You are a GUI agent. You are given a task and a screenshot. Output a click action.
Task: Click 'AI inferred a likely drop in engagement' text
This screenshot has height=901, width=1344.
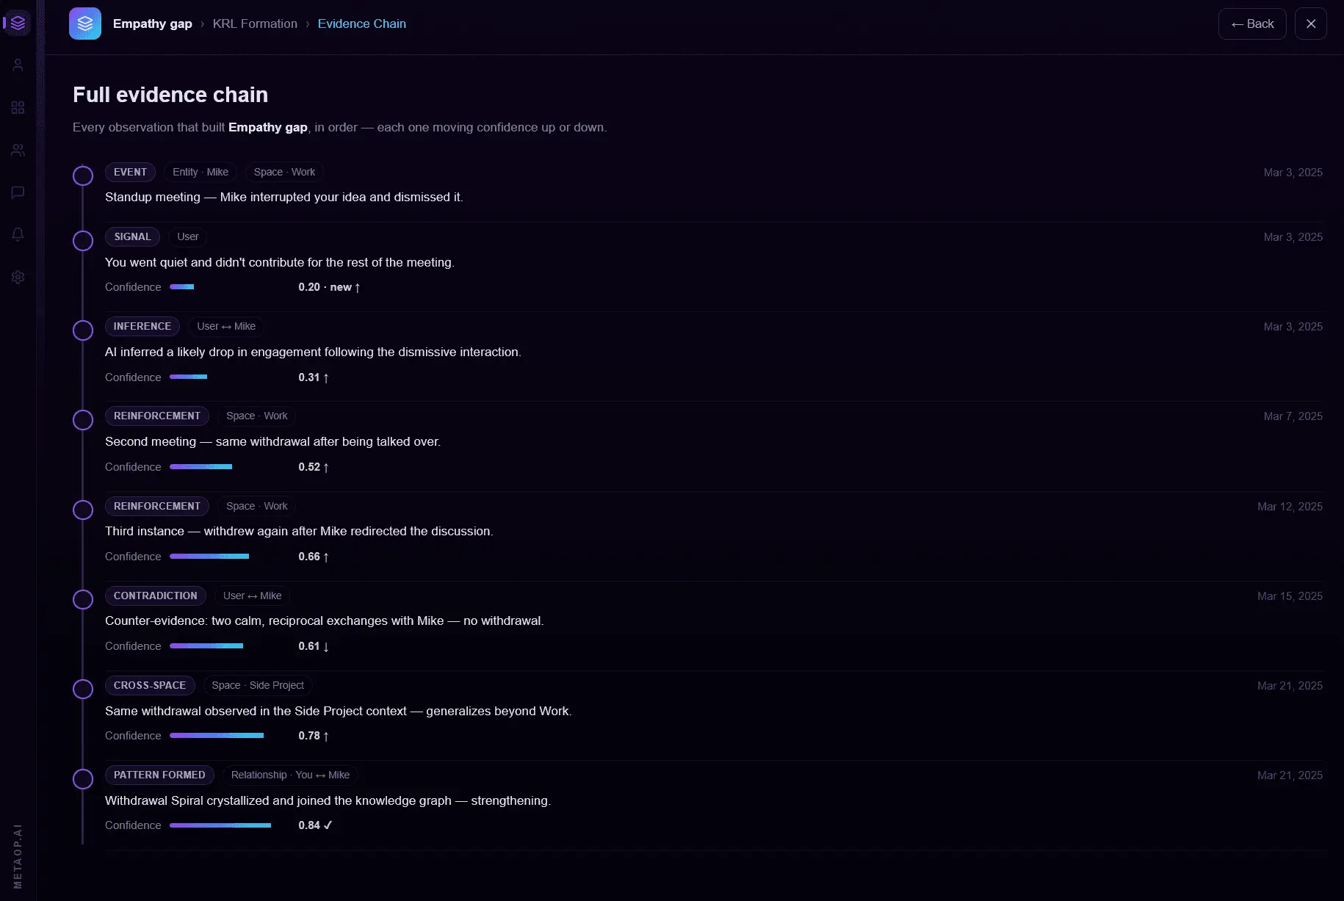[x=313, y=352]
